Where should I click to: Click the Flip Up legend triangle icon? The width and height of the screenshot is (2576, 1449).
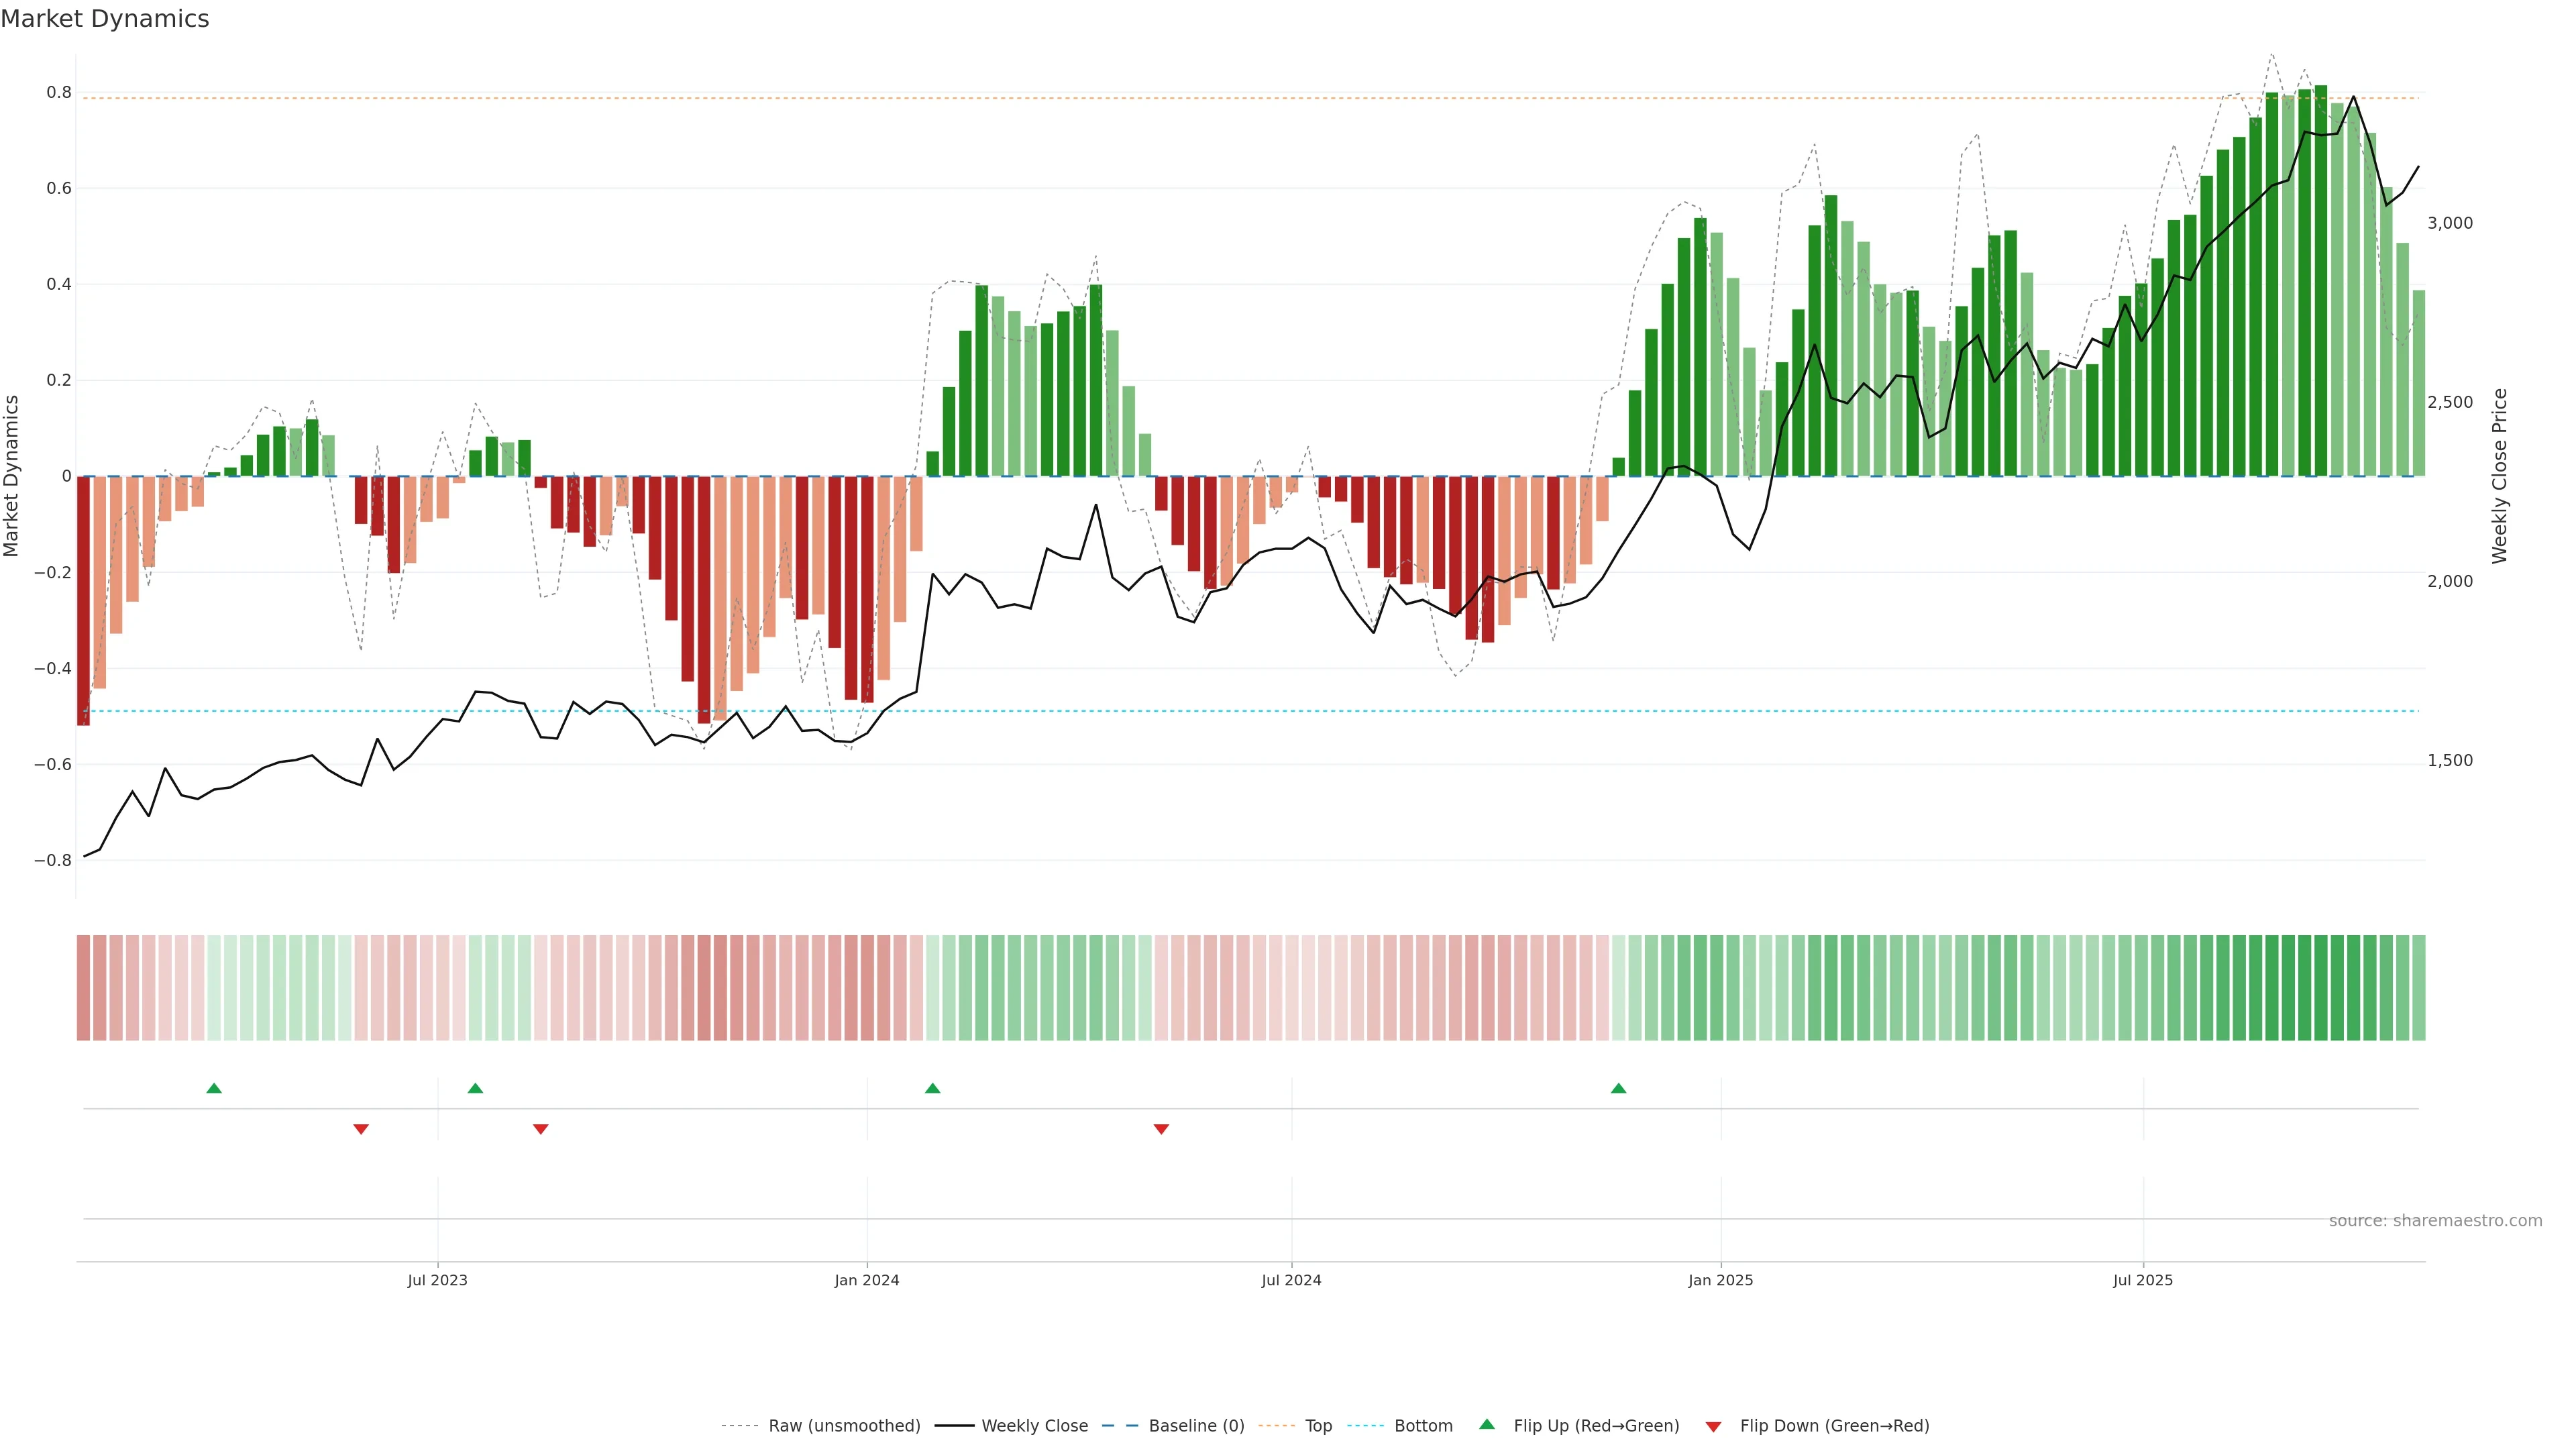[x=1487, y=1424]
